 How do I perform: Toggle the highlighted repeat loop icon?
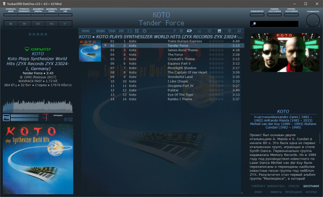pos(189,31)
